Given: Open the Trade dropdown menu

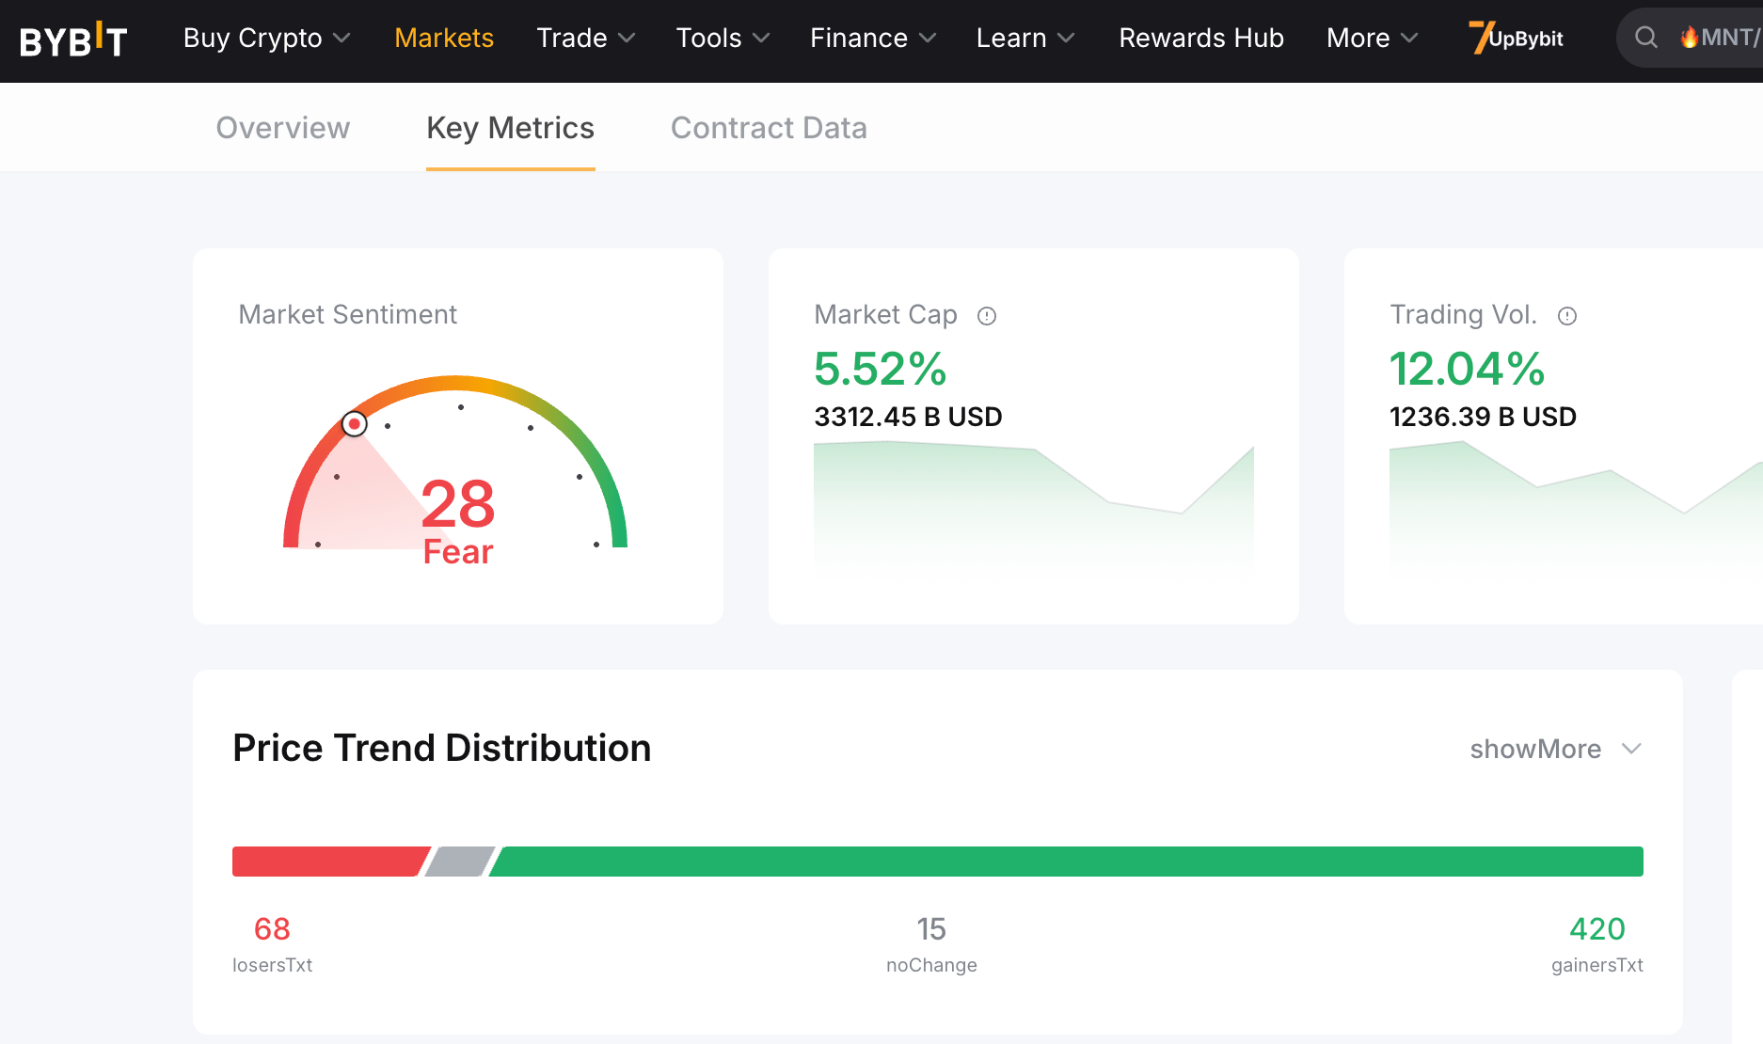Looking at the screenshot, I should [x=585, y=38].
